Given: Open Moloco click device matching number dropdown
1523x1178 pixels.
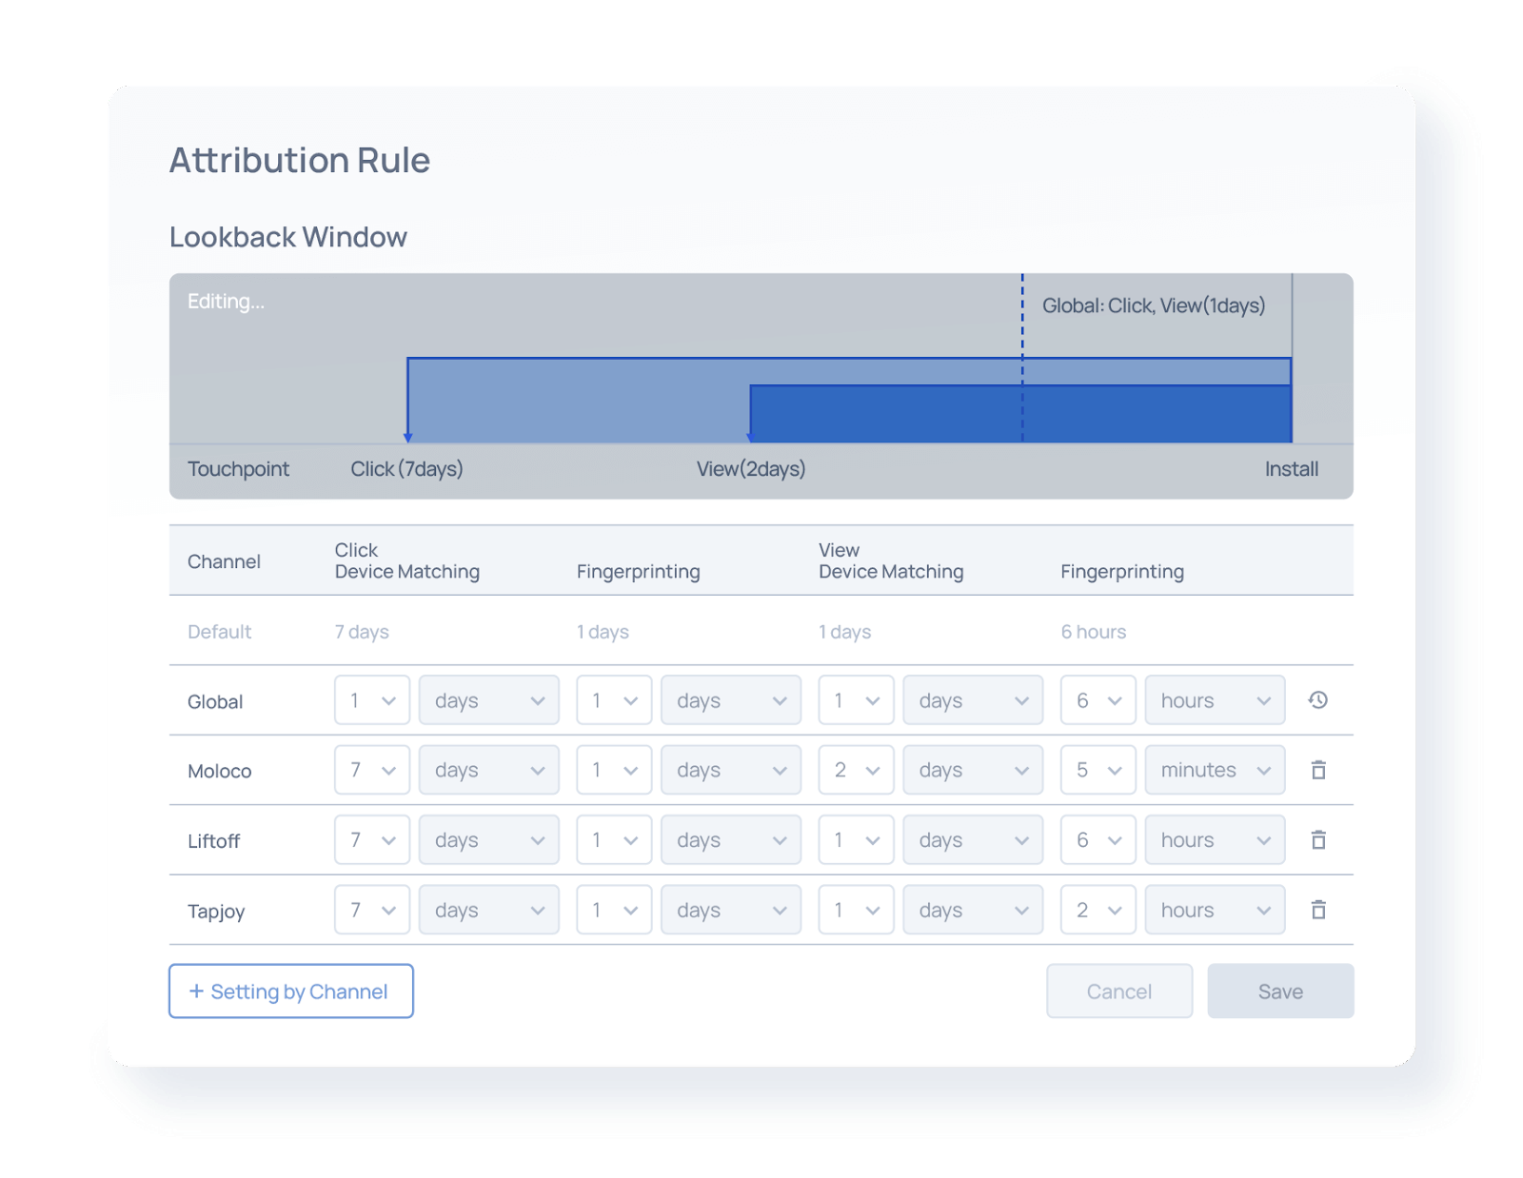Looking at the screenshot, I should click(372, 770).
